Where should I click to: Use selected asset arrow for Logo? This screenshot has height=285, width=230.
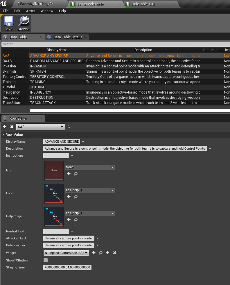click(69, 197)
